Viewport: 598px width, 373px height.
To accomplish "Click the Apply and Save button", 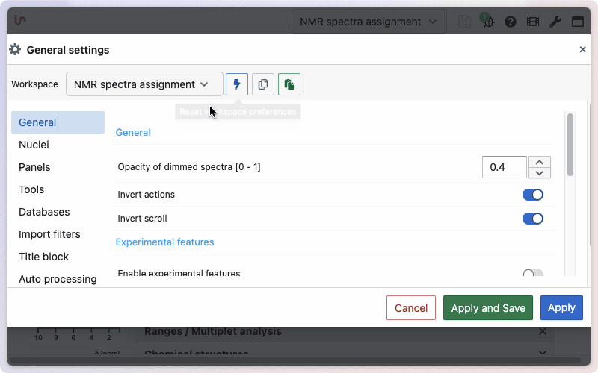I will click(x=488, y=308).
